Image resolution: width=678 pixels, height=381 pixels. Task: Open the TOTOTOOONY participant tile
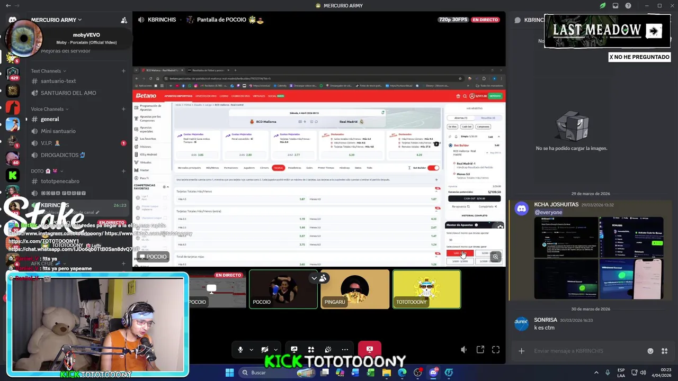[426, 289]
